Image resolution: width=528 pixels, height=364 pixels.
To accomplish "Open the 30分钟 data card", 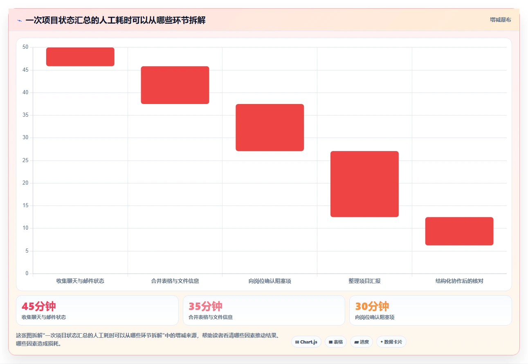I will click(431, 310).
